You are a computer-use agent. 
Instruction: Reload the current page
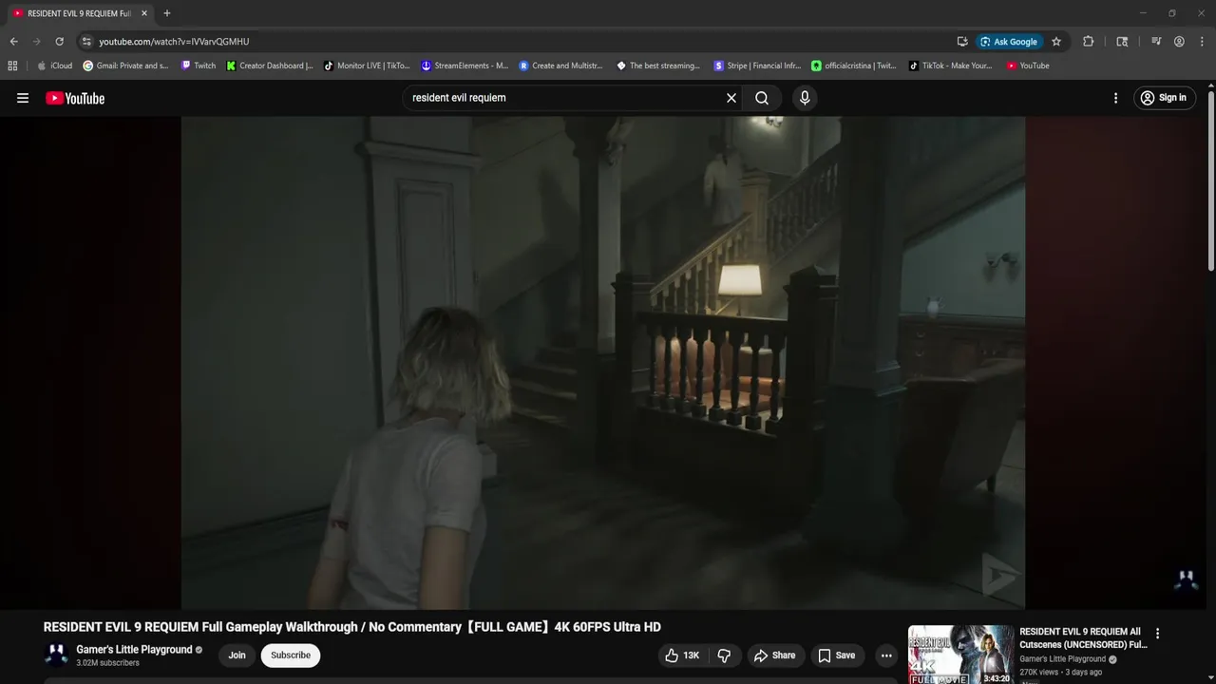59,42
